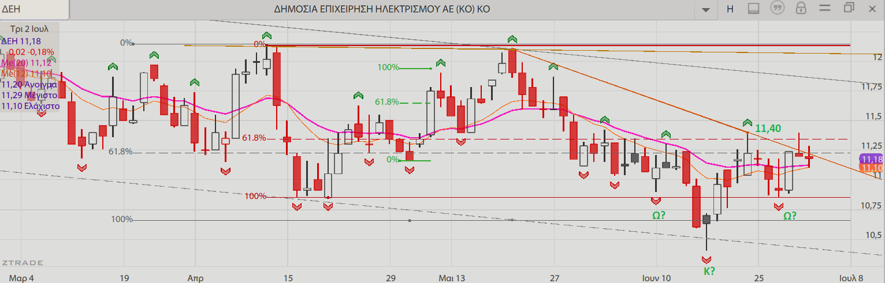
Task: Select the Ω? label near Ιουν 10
Action: (659, 215)
